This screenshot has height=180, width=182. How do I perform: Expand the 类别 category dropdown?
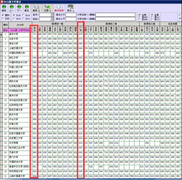(52, 19)
